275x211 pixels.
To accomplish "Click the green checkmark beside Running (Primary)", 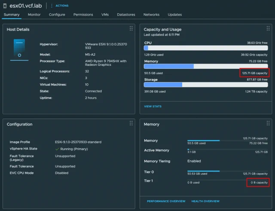I will pos(57,149).
